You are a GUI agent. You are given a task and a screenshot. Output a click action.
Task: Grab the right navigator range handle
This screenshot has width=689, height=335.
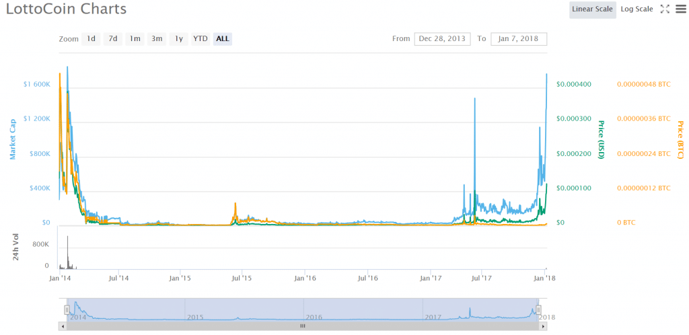[538, 309]
